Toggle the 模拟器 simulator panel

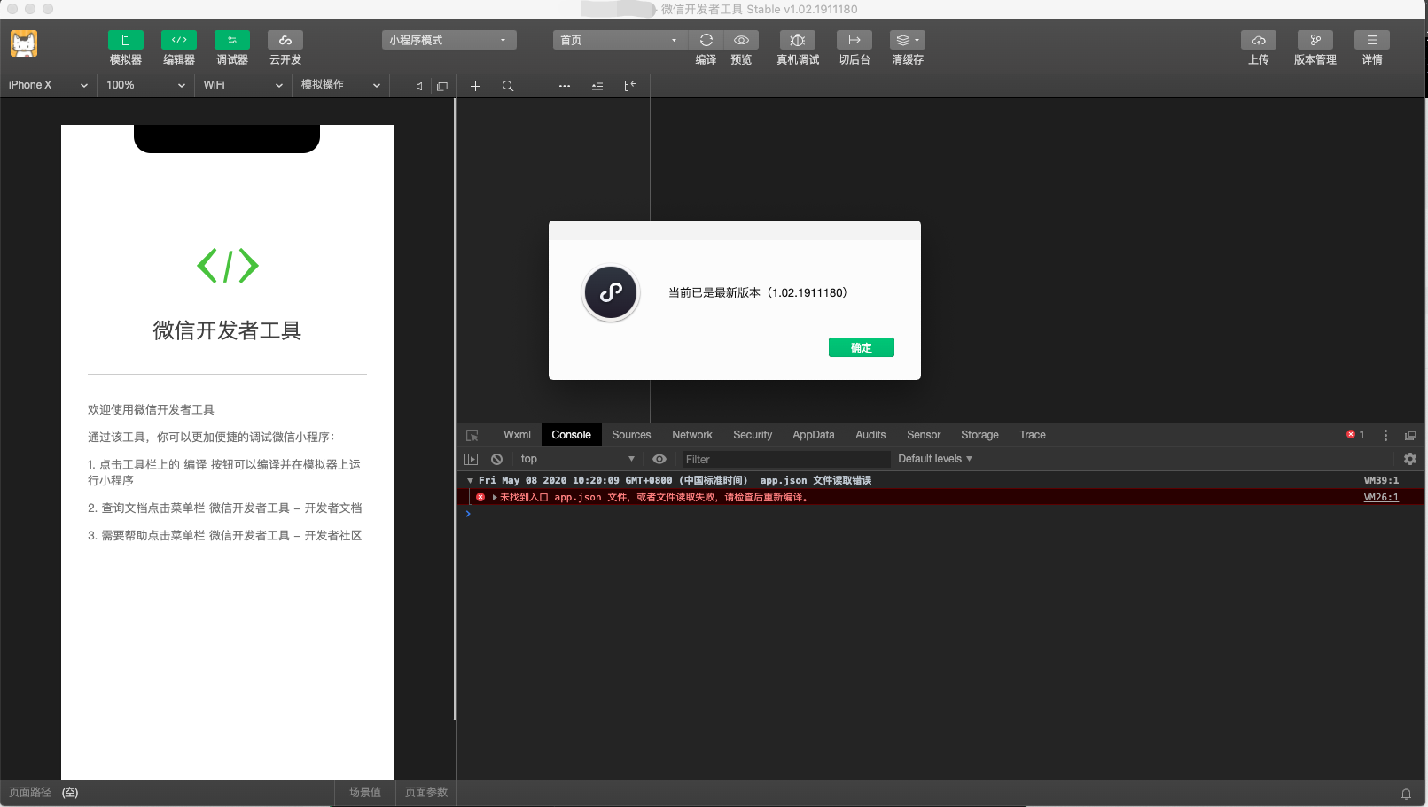(x=126, y=40)
